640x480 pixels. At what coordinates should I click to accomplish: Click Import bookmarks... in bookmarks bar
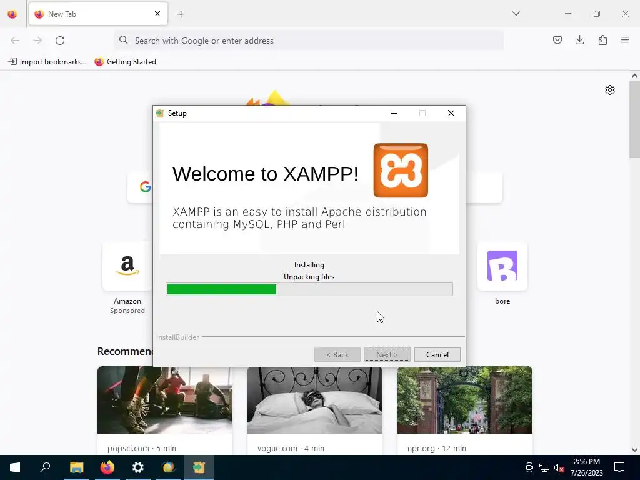coord(47,62)
